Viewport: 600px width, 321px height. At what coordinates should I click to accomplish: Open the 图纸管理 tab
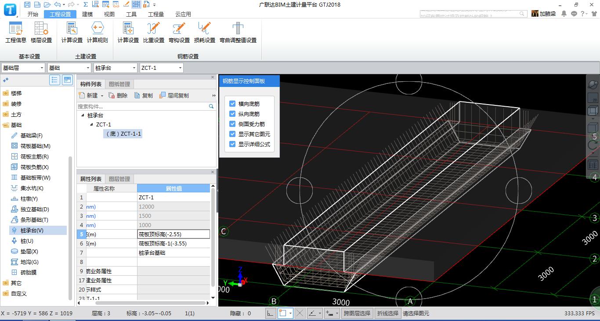tap(119, 84)
